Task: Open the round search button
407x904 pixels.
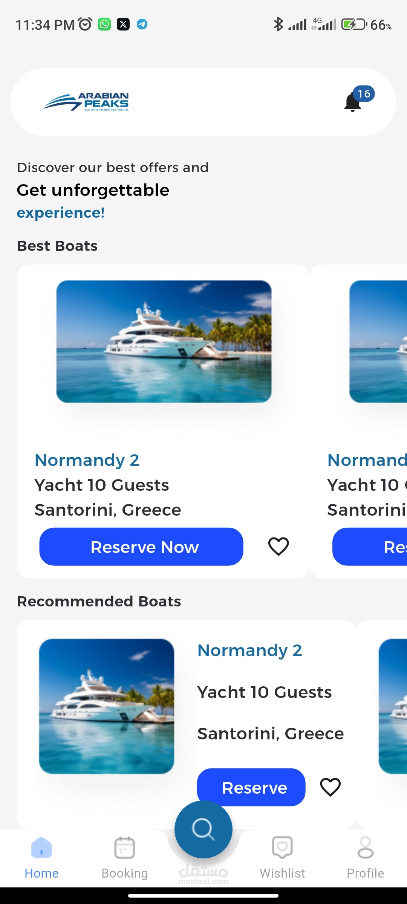Action: [203, 829]
